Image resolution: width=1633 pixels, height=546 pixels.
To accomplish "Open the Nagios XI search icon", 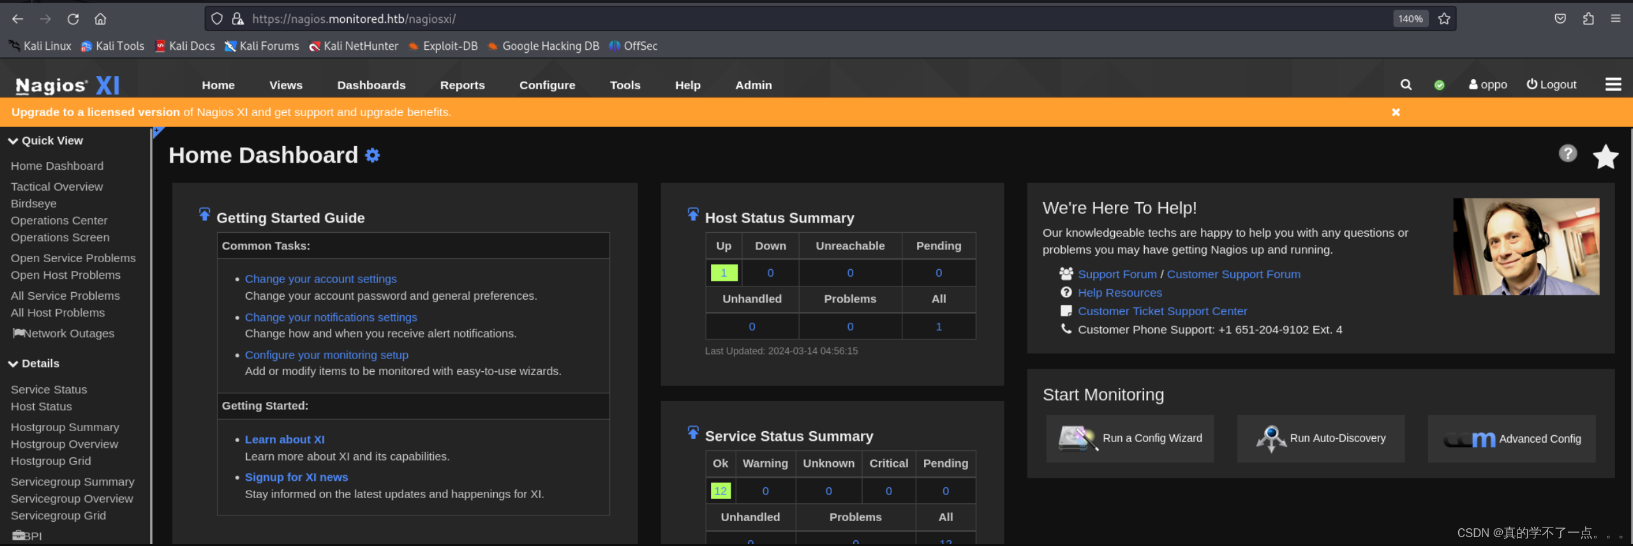I will click(x=1406, y=85).
